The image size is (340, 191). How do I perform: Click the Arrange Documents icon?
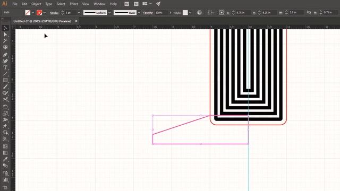(145, 4)
